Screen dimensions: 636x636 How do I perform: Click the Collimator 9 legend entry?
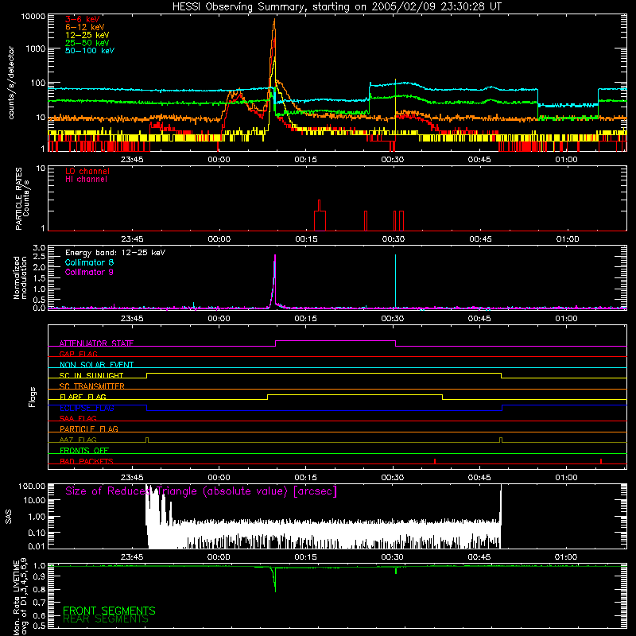pyautogui.click(x=89, y=272)
